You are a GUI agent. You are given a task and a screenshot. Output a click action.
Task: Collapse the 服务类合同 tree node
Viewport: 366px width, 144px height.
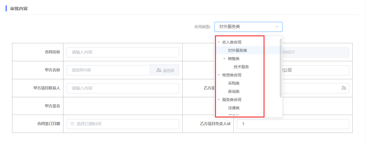pos(219,100)
